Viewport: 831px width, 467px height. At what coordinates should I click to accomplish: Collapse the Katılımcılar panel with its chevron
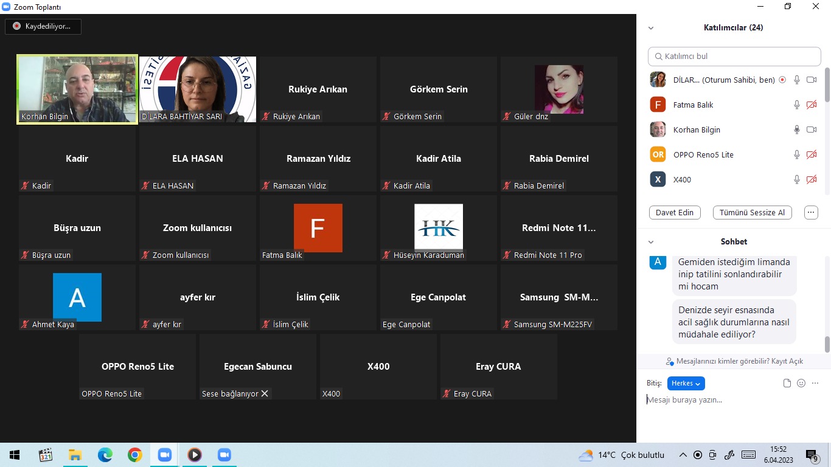tap(651, 28)
